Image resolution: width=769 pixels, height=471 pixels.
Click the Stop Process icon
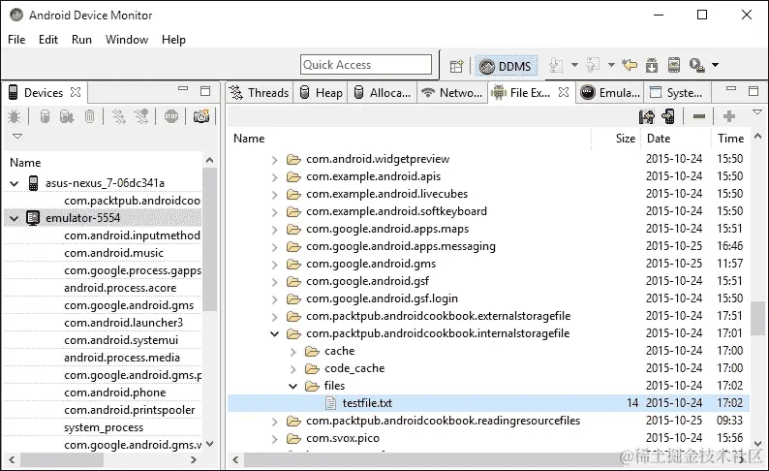[171, 116]
